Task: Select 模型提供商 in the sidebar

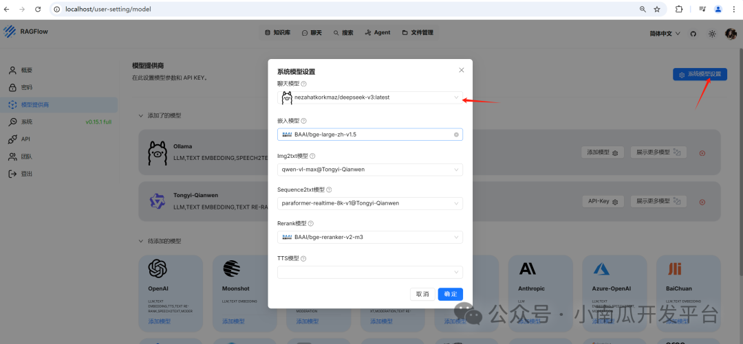Action: tap(59, 104)
